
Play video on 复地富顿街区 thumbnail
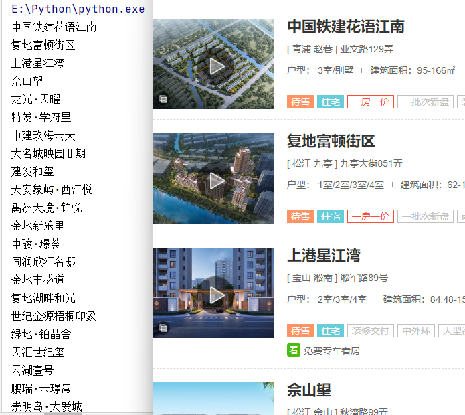[x=217, y=181]
